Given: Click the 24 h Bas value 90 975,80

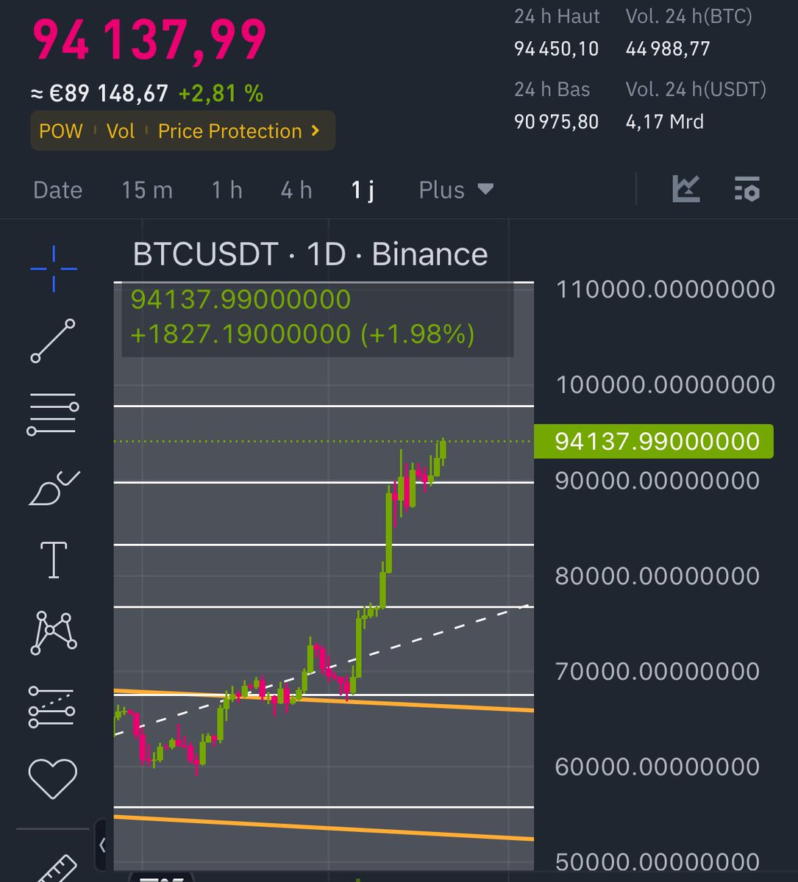Looking at the screenshot, I should click(556, 121).
